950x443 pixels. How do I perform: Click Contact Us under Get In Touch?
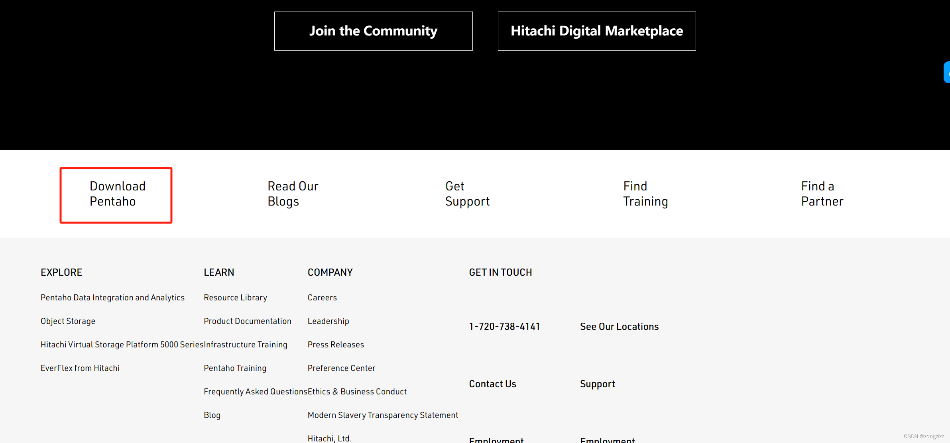492,384
